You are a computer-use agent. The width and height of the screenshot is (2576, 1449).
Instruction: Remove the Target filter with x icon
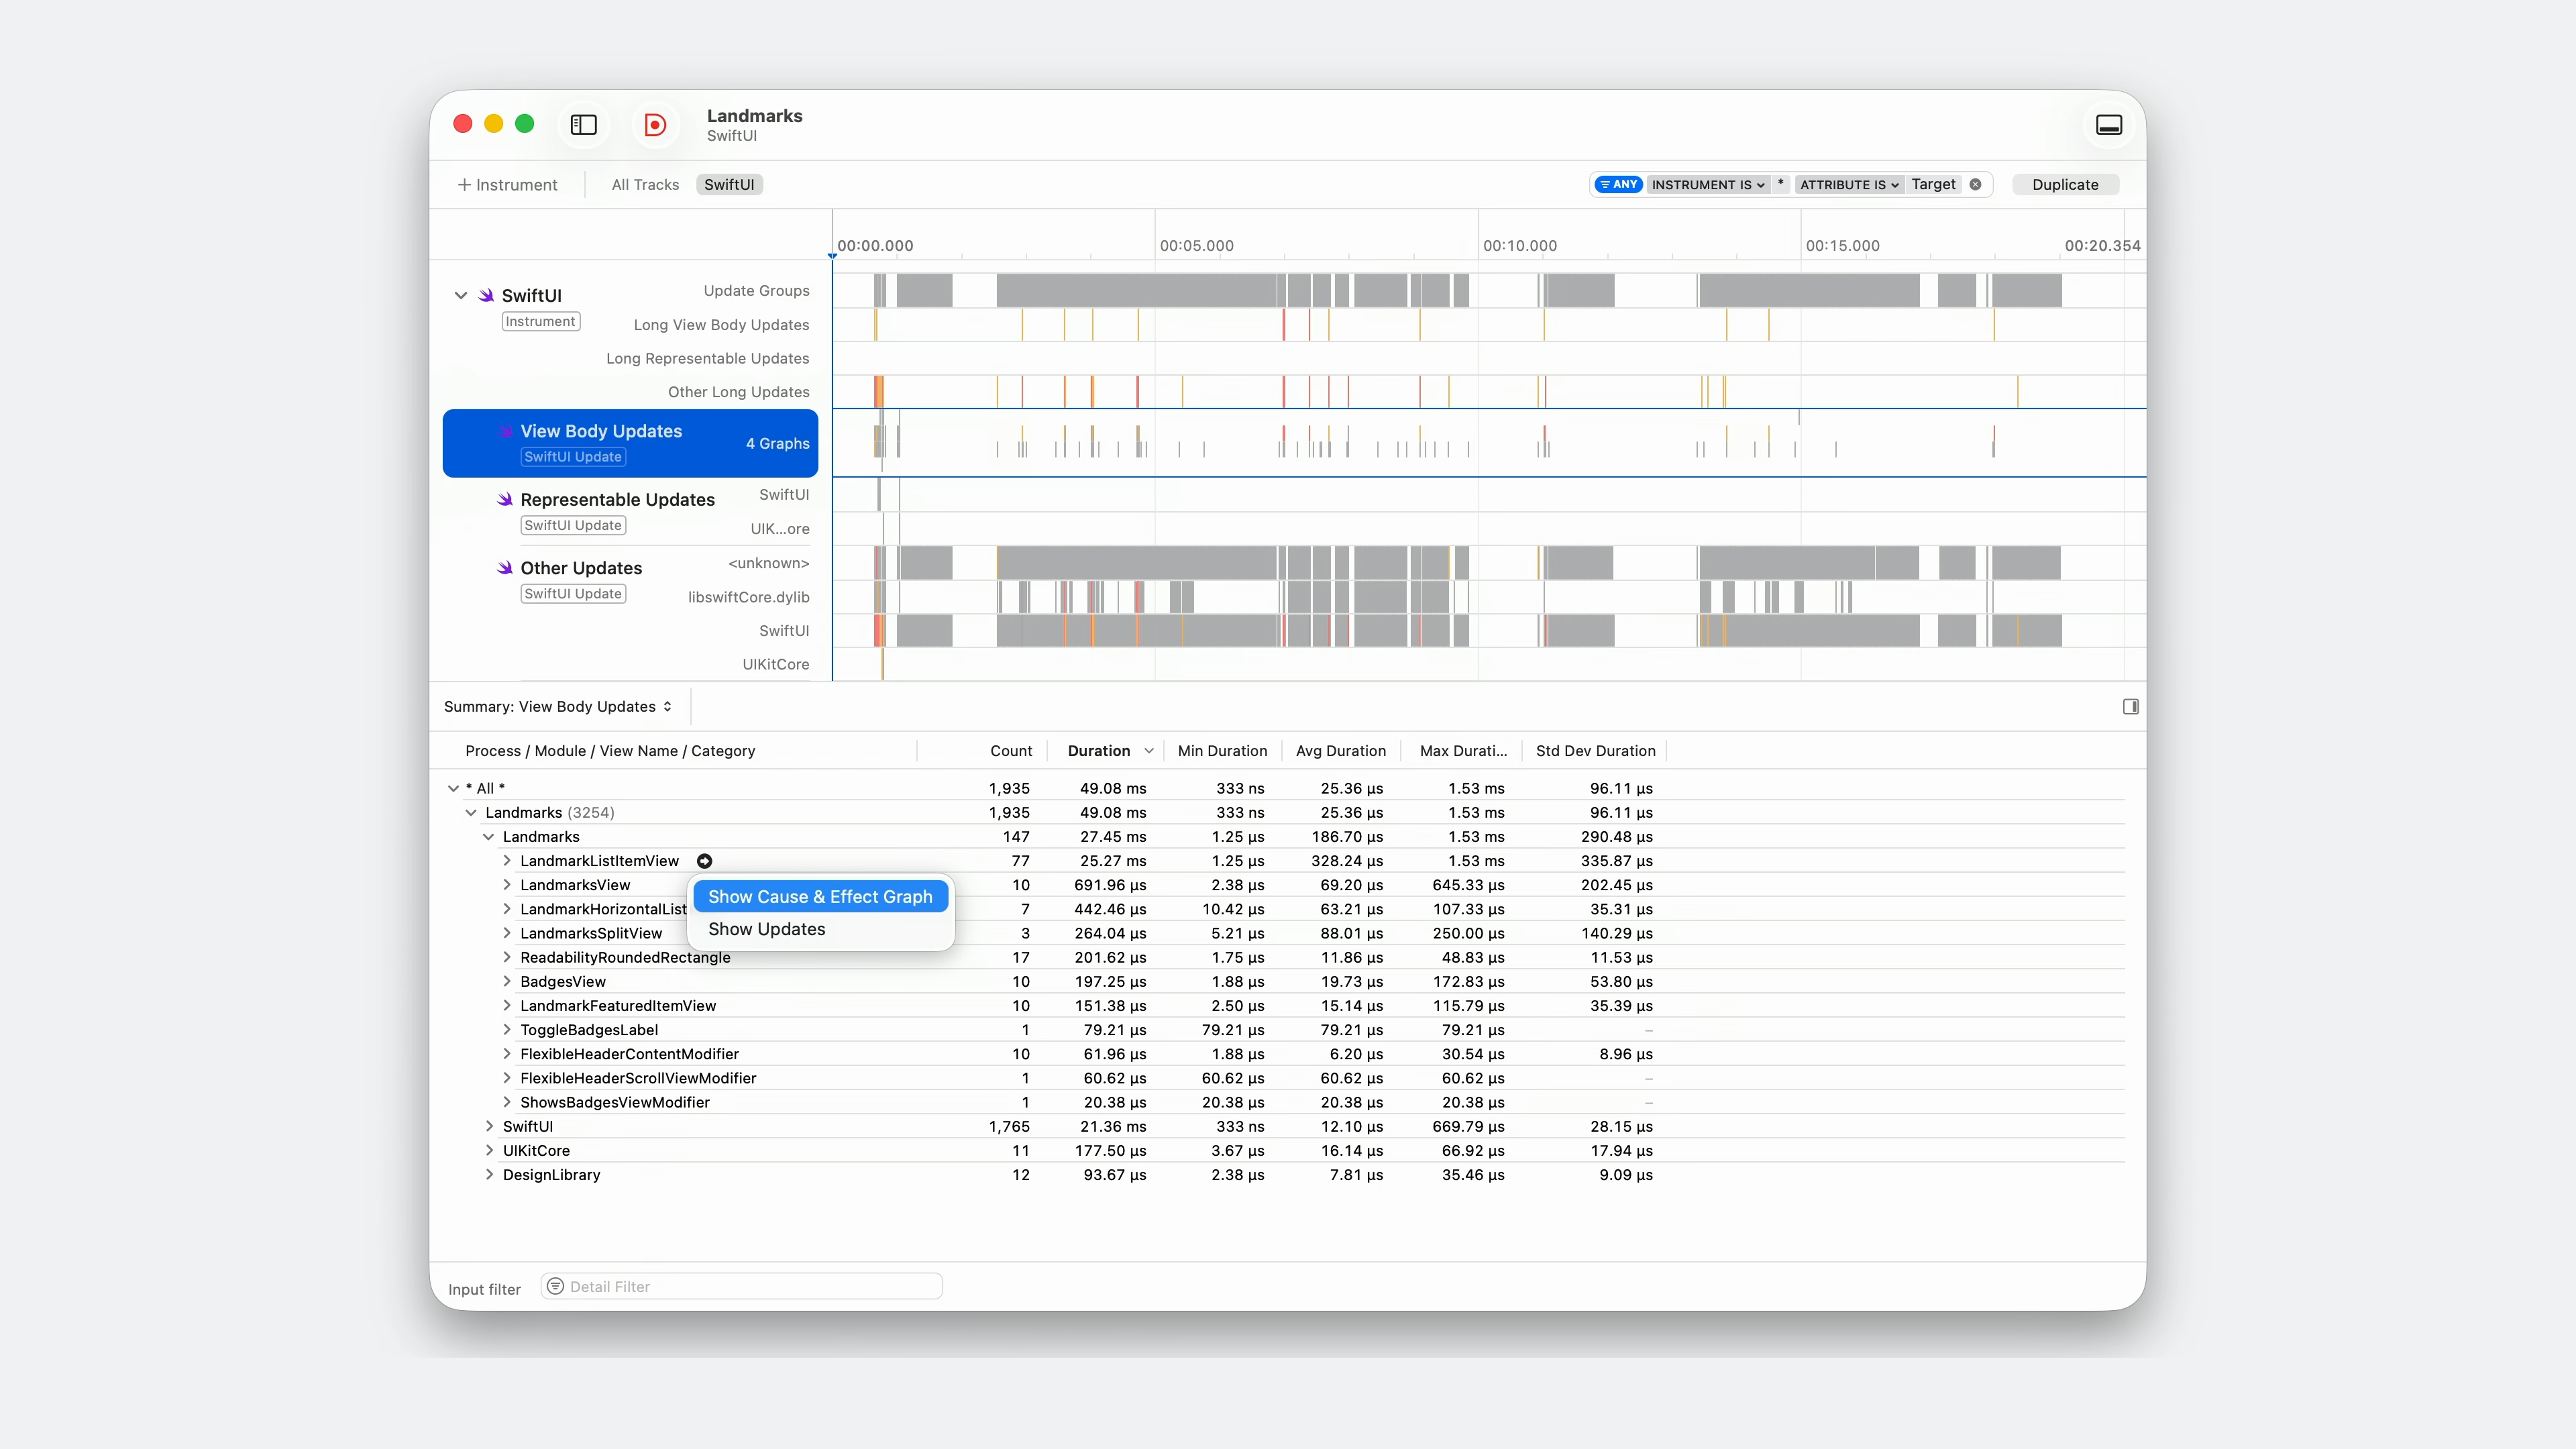click(x=1975, y=185)
